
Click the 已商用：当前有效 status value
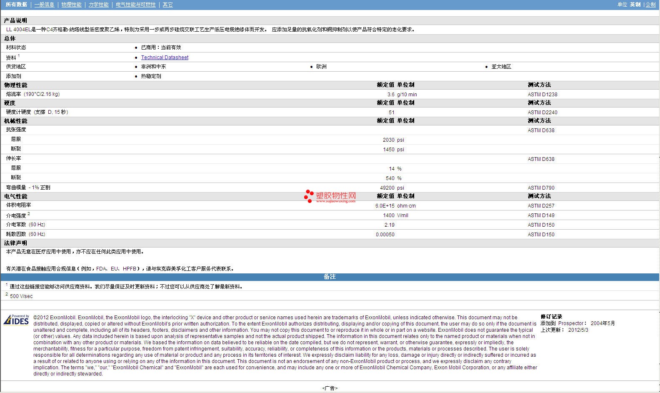click(161, 48)
